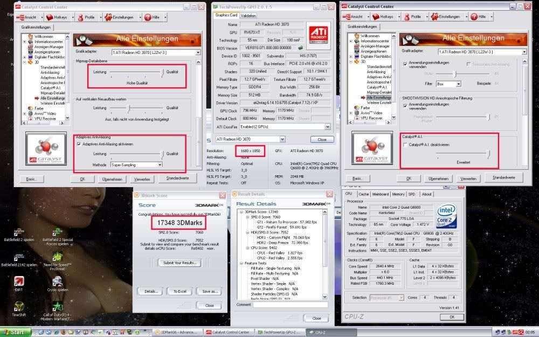Open the TimeShift desktop shortcut
The width and height of the screenshot is (539, 337).
point(19,309)
